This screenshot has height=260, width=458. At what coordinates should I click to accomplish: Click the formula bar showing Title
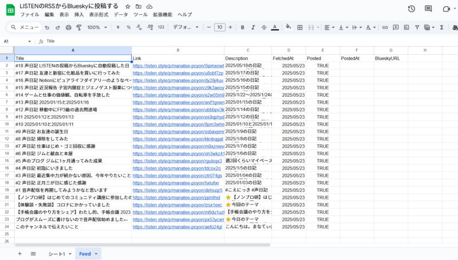[x=251, y=41]
